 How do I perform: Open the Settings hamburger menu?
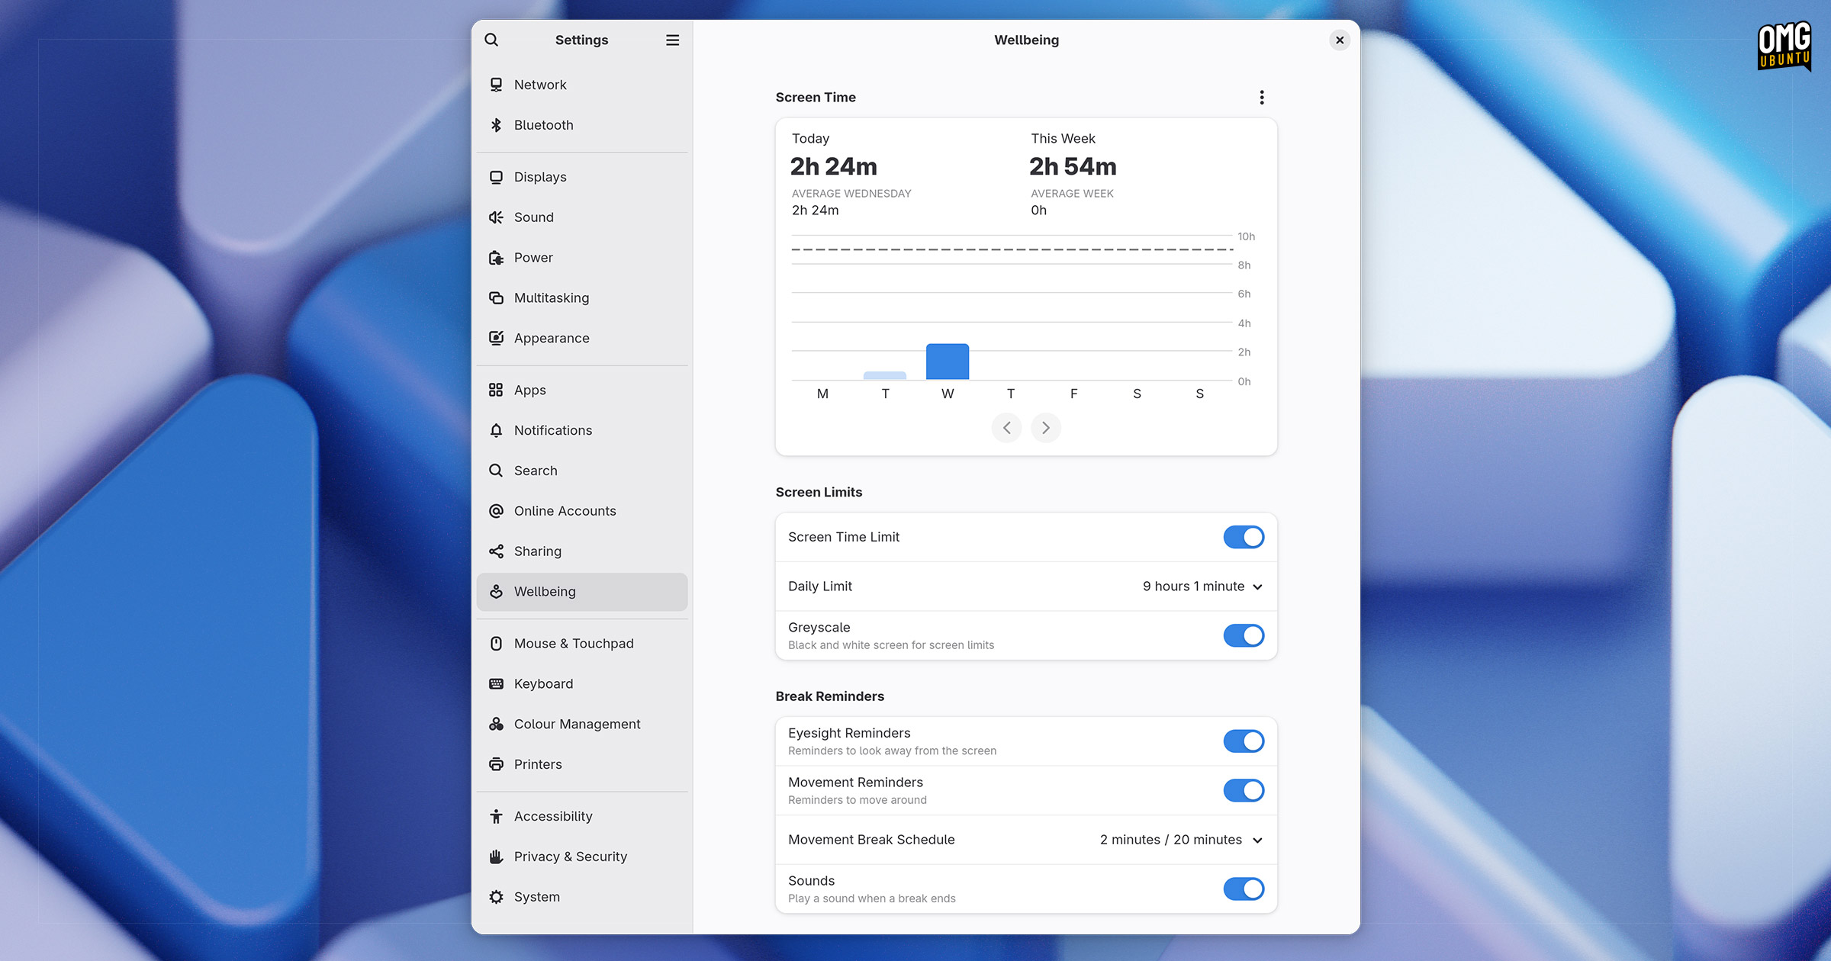tap(672, 40)
